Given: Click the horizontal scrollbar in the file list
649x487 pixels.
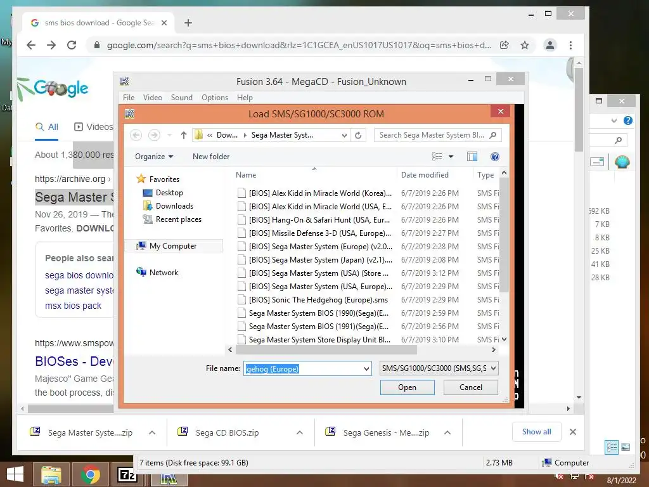Looking at the screenshot, I should (326, 350).
